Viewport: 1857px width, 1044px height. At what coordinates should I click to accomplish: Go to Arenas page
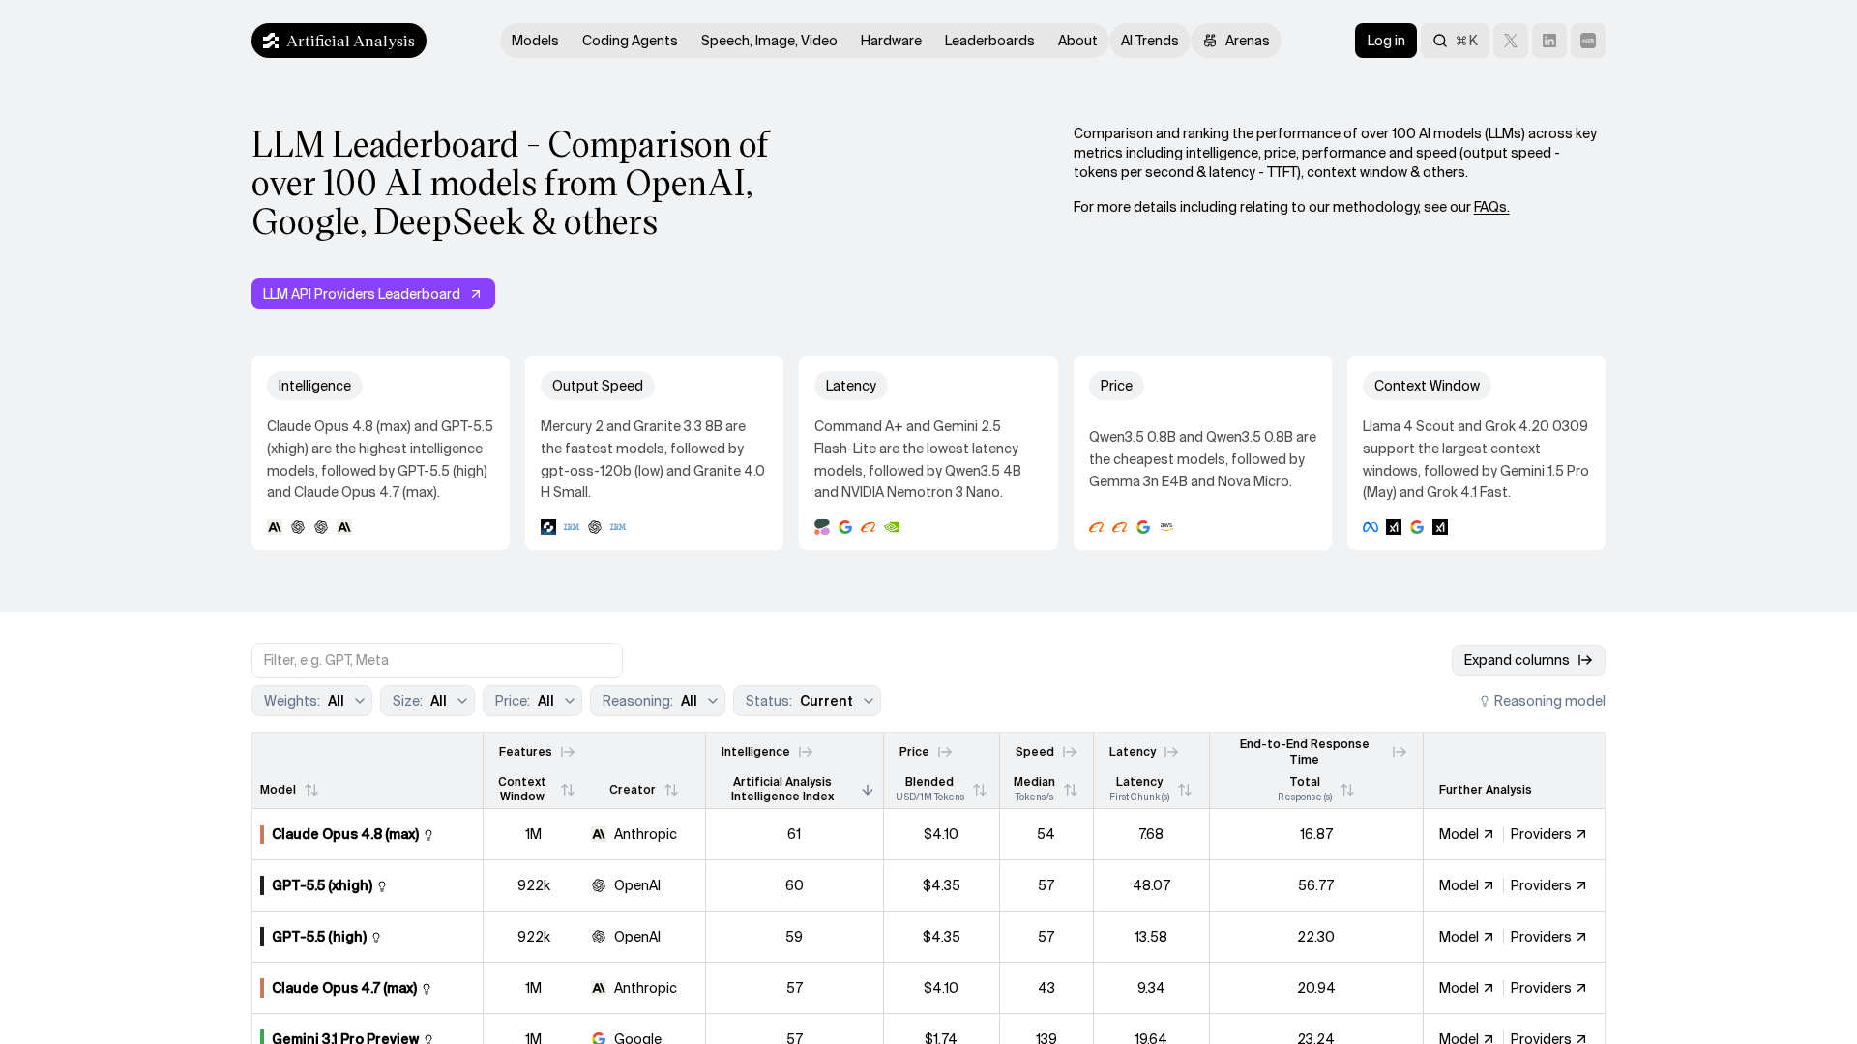tap(1236, 41)
